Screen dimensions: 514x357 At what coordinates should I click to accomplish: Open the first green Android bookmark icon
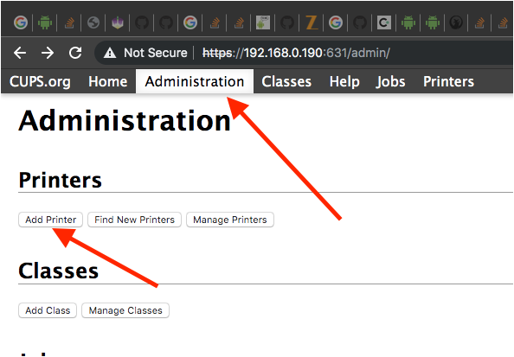click(45, 22)
